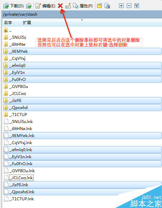Select folder _.JizPIi
Viewport: 162px width, 208px height.
(82, 101)
